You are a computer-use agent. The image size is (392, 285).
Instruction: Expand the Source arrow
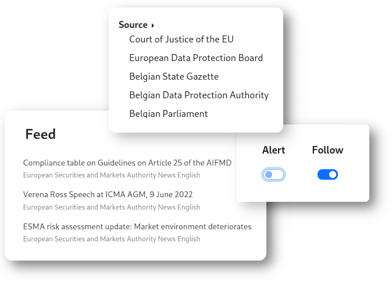tap(153, 26)
